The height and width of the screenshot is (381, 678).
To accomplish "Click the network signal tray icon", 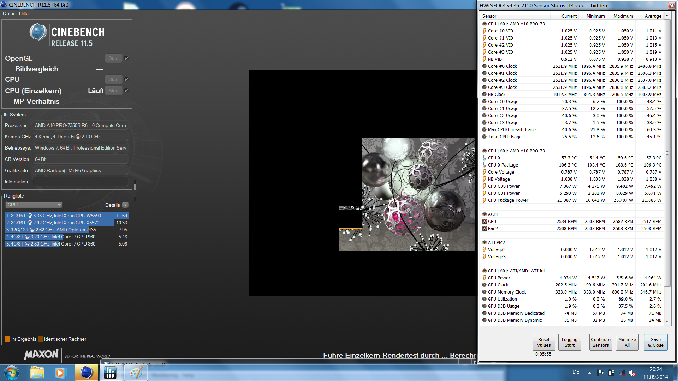I will click(622, 373).
